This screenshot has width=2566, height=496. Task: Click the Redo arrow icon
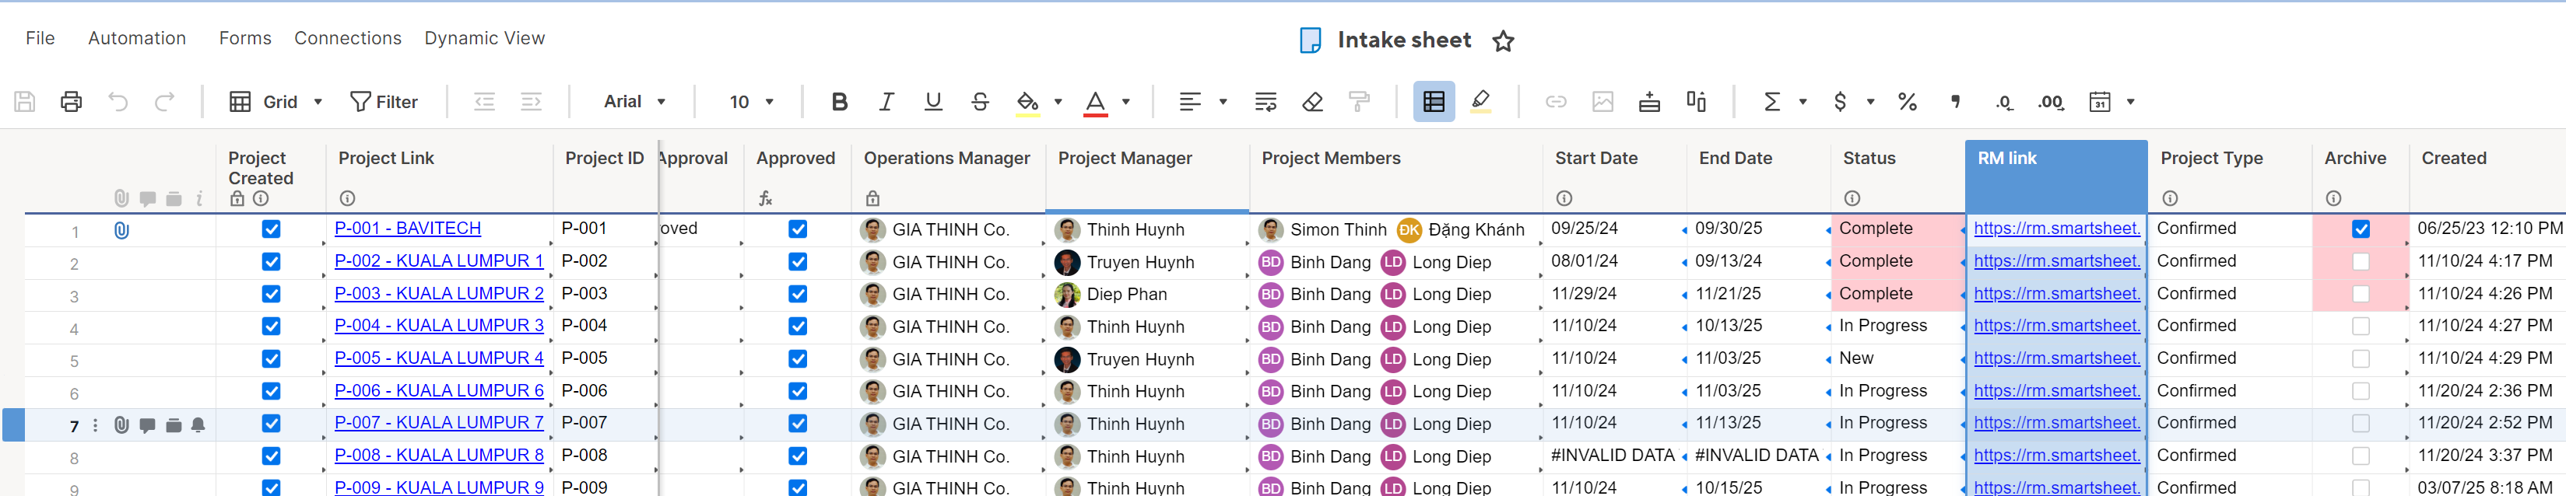[164, 102]
